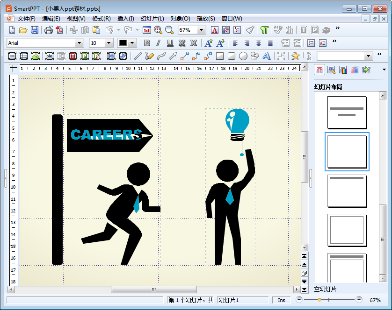Select the curve drawing tool

[x=161, y=56]
